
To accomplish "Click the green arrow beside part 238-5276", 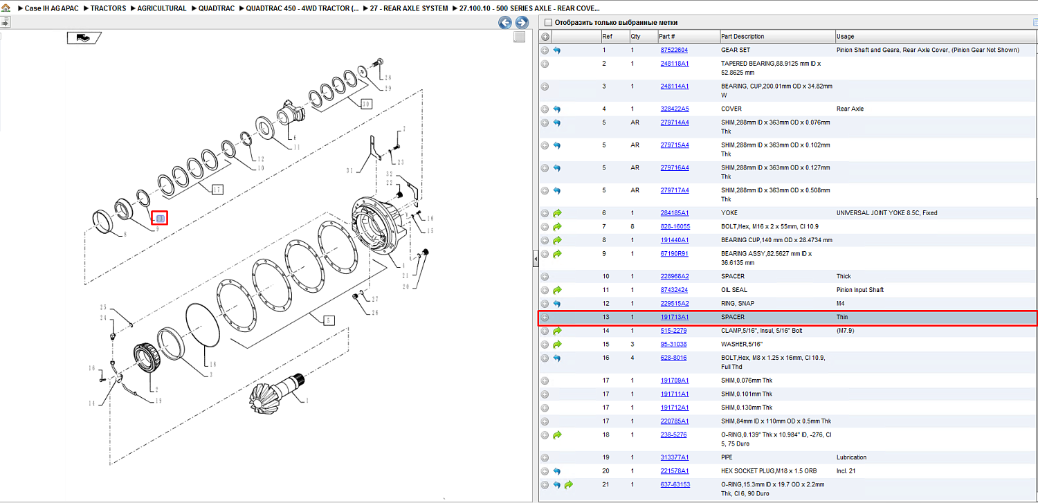I will coord(557,435).
